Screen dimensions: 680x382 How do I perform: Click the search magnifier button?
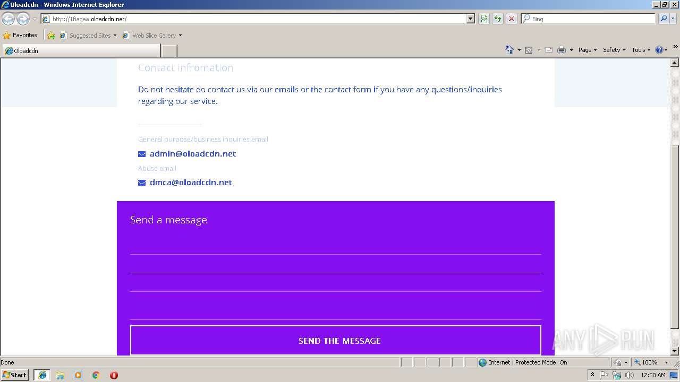[x=664, y=19]
